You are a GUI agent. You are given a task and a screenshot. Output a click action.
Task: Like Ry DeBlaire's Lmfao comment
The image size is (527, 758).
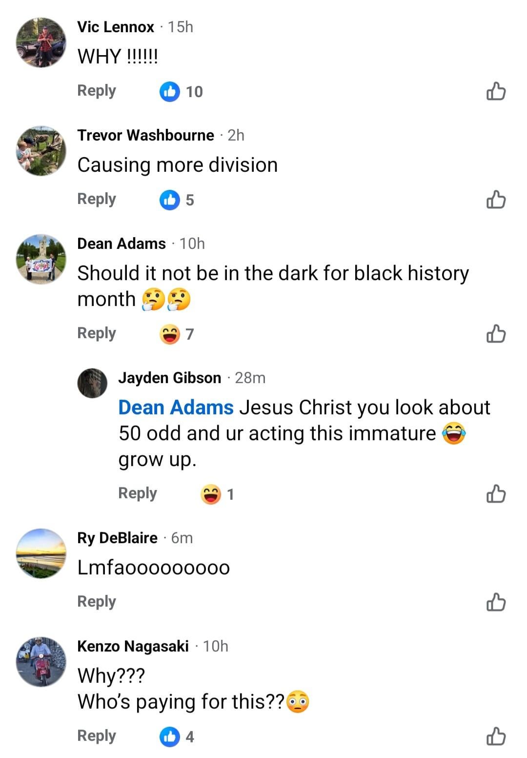click(x=496, y=602)
